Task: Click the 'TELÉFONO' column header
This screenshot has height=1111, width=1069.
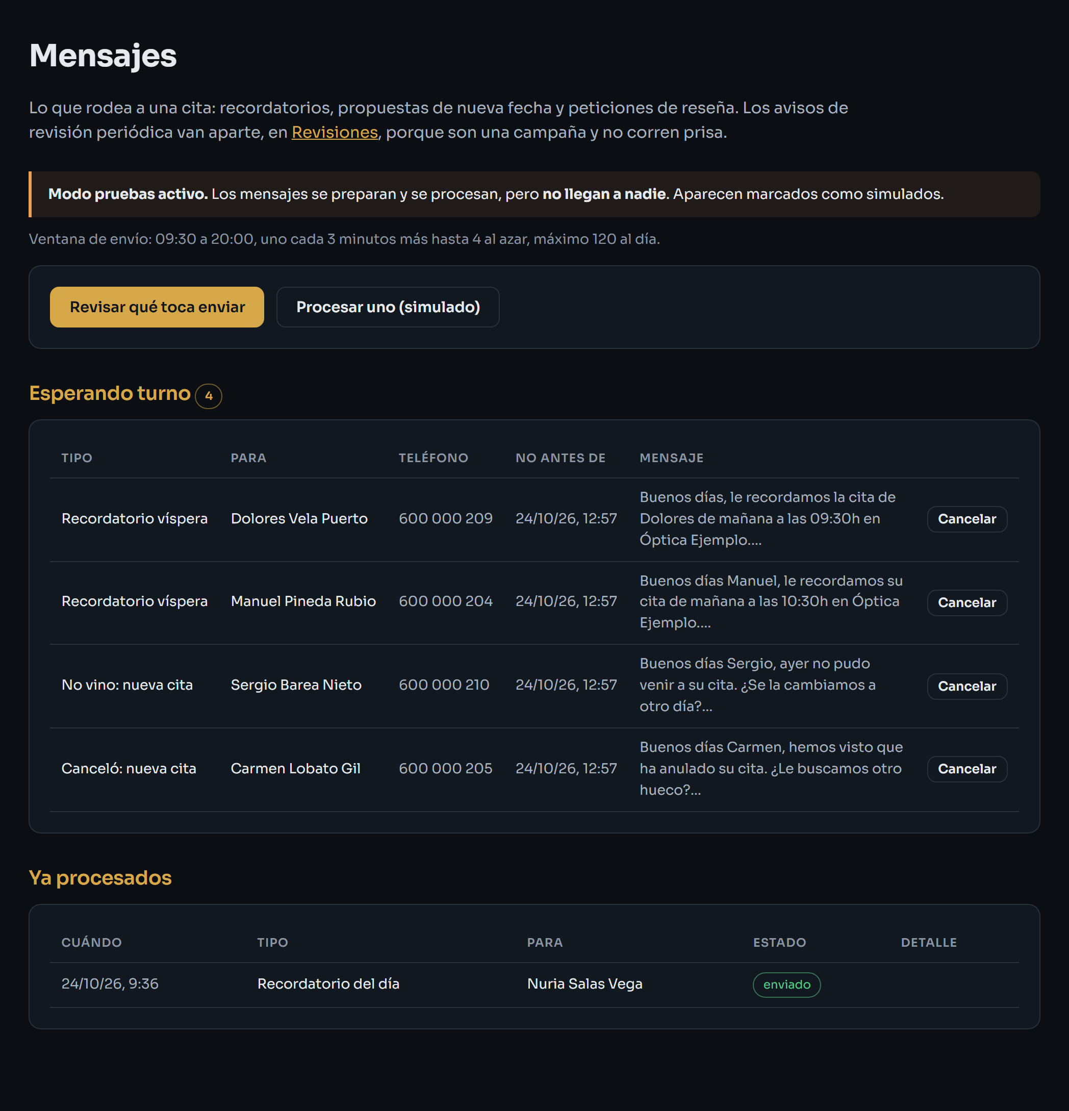Action: [x=433, y=458]
